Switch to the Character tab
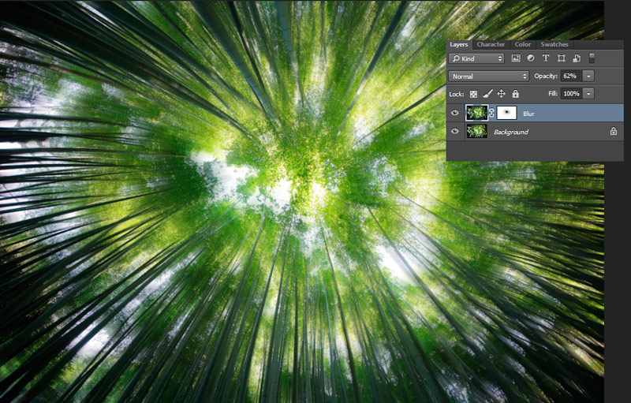 (491, 44)
